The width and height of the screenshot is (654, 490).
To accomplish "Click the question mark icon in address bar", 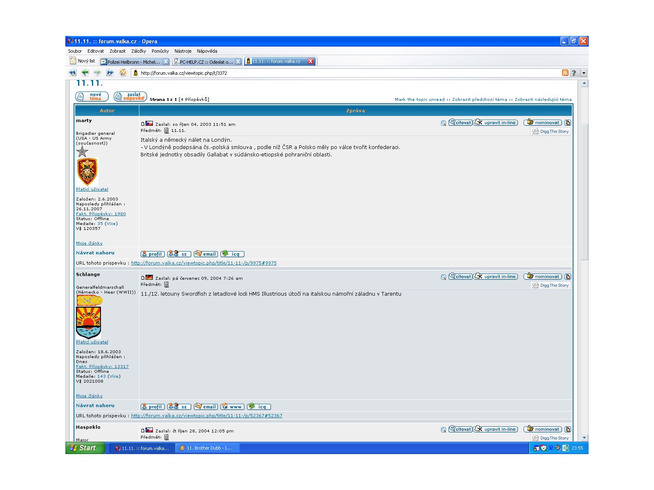I will tap(574, 73).
